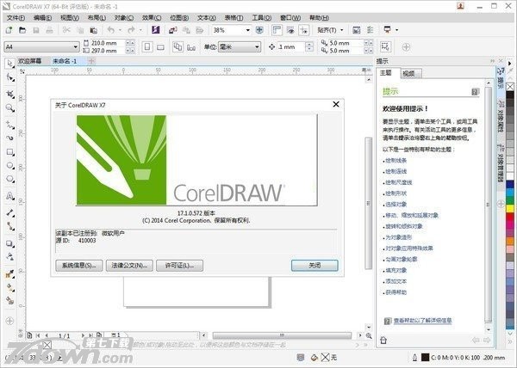This screenshot has height=368, width=517.
Task: Open the Corel CONNECT search icon
Action: 155,30
